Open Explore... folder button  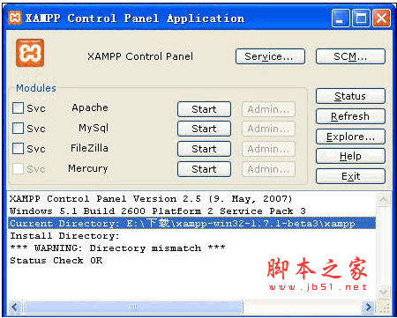350,137
